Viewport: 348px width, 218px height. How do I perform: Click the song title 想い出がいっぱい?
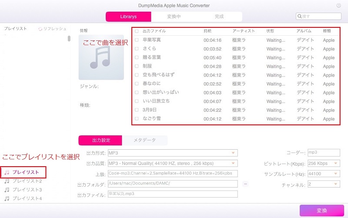161,92
